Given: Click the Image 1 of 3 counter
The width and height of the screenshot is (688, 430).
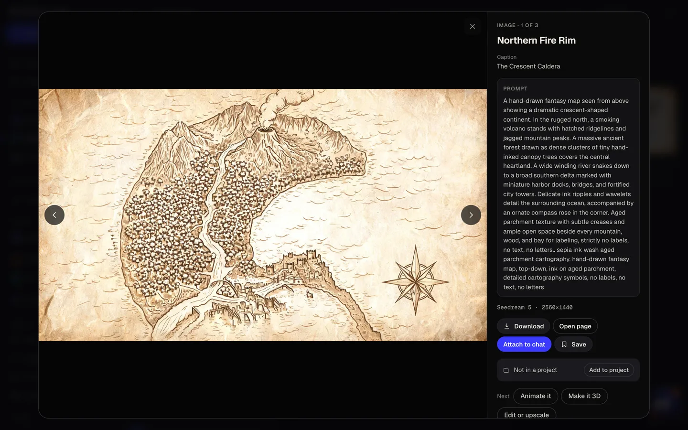Looking at the screenshot, I should pos(517,25).
